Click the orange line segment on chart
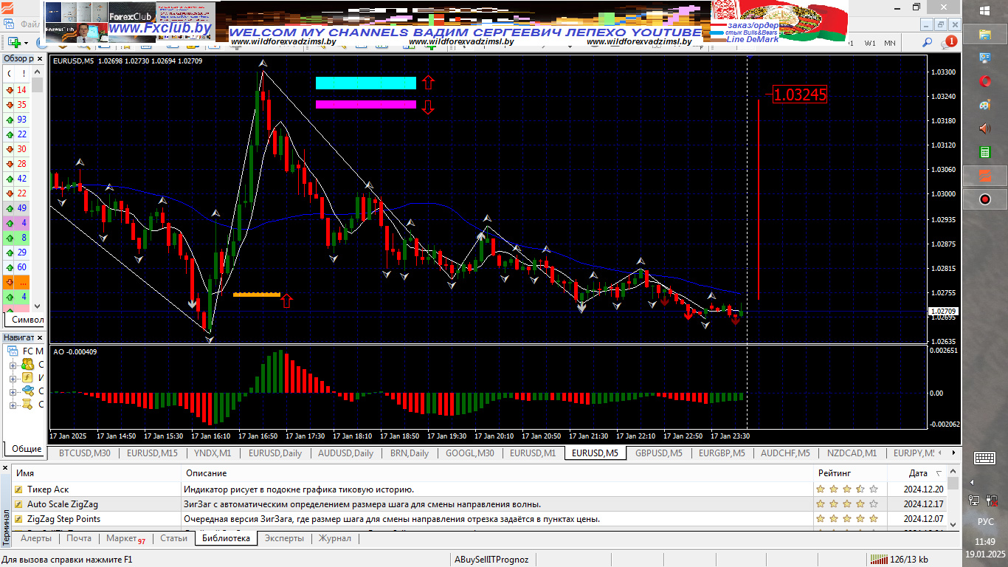This screenshot has height=567, width=1008. pyautogui.click(x=257, y=295)
